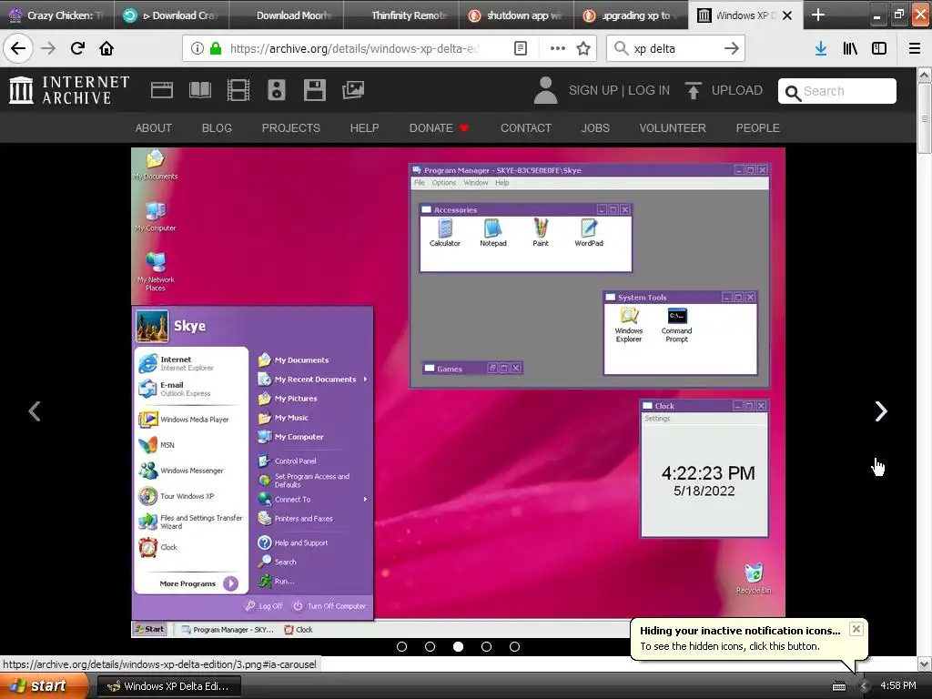Click the system tray clock 4:58 PM
This screenshot has height=699, width=932.
[x=898, y=686]
